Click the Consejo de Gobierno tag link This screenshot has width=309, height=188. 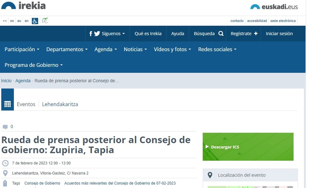[42, 183]
